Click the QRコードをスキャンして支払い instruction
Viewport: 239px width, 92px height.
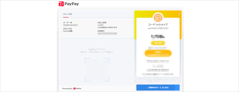click(97, 52)
